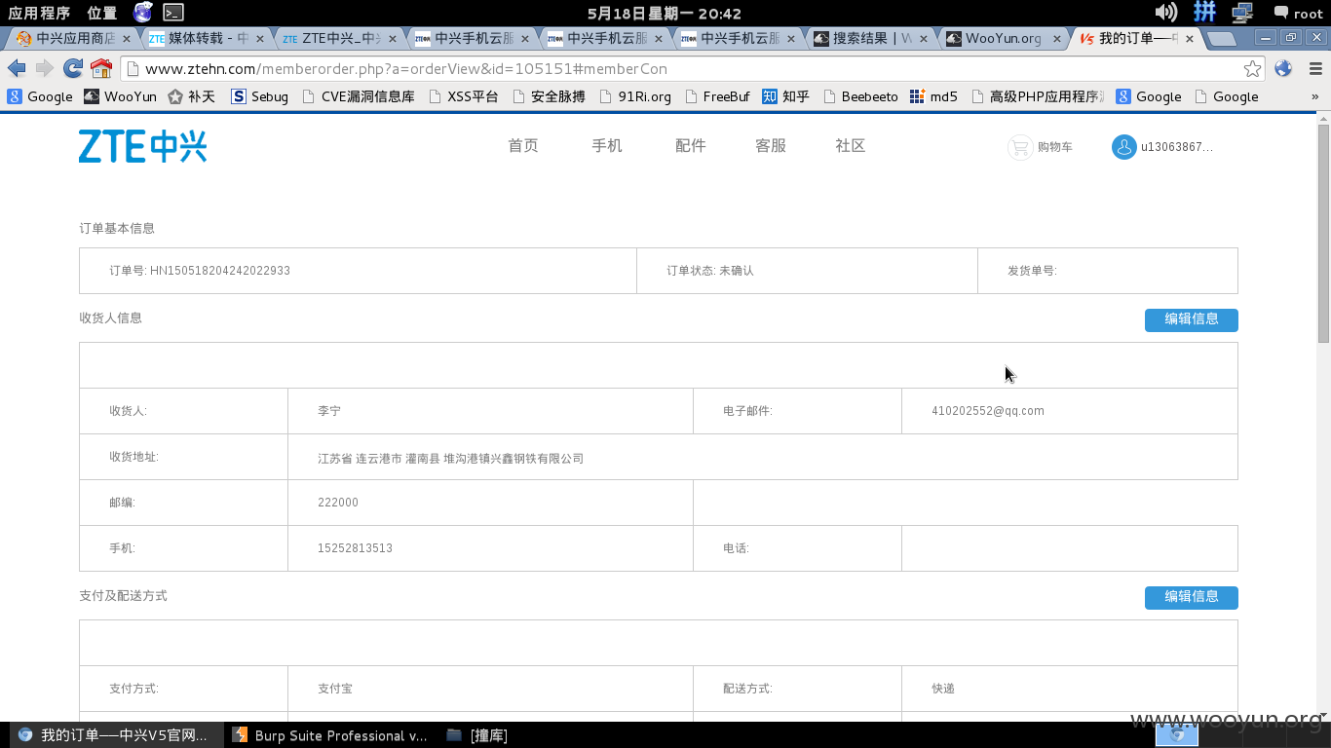
Task: Go back using the browser back arrow
Action: 17,68
